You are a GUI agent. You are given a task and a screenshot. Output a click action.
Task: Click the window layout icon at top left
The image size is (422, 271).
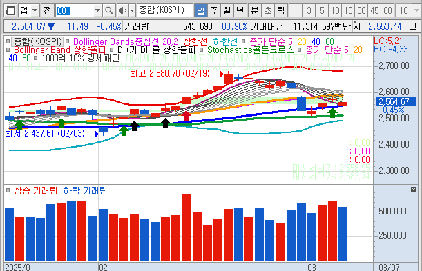(x=11, y=10)
